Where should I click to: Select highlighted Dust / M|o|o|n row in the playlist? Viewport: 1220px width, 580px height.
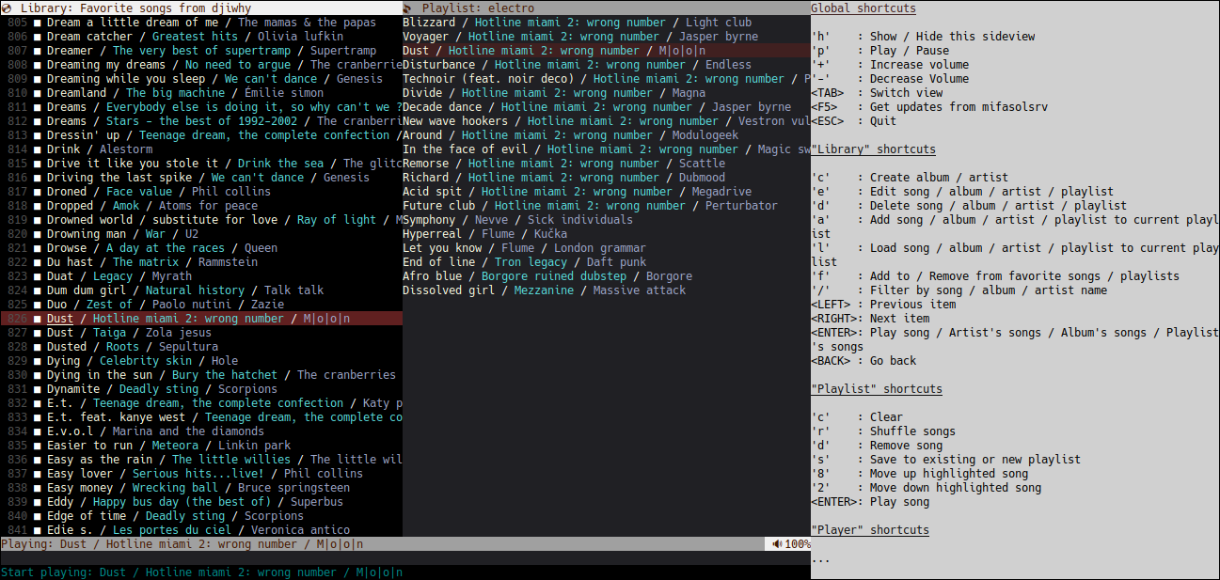[607, 51]
